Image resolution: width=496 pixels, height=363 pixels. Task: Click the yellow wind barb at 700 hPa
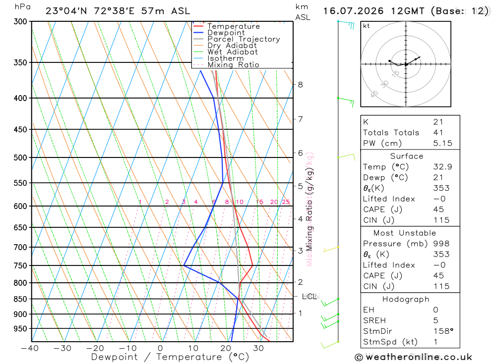click(x=331, y=249)
